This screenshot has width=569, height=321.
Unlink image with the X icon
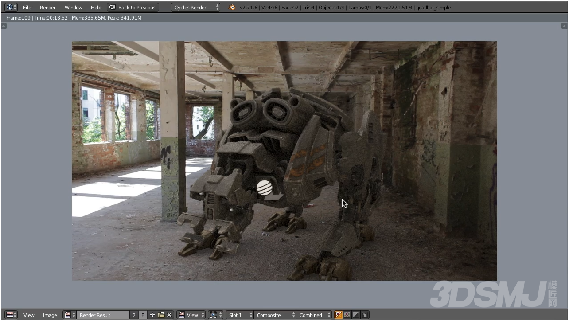point(169,315)
